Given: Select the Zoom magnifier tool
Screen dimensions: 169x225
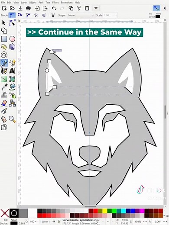Looking at the screenshot, I should coord(12,119).
